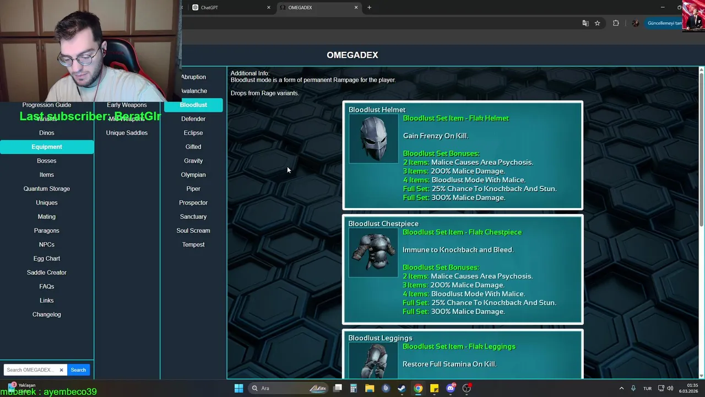Open the Saddle Creator page
This screenshot has width=705, height=397.
coord(47,272)
